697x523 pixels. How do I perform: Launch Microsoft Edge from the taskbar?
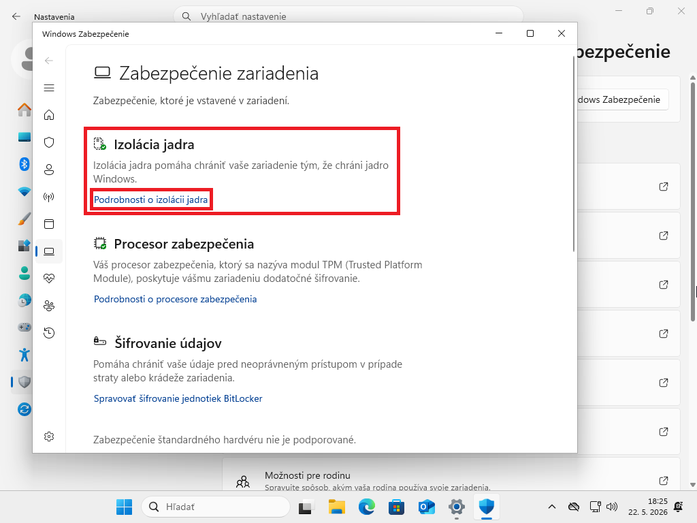pyautogui.click(x=367, y=507)
